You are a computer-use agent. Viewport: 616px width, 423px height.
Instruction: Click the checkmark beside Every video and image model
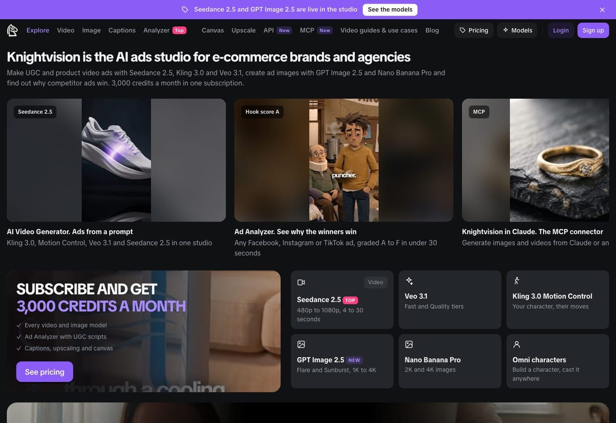(x=19, y=325)
